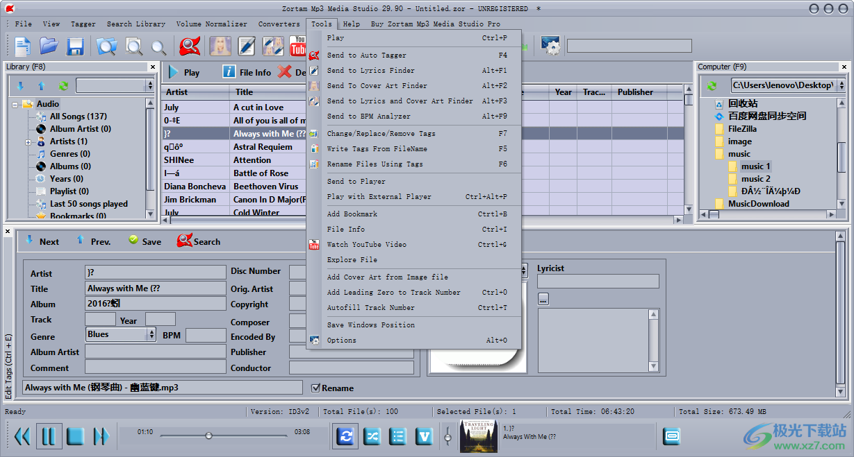The width and height of the screenshot is (854, 457).
Task: Open the gear settings toolbar icon
Action: pyautogui.click(x=550, y=46)
